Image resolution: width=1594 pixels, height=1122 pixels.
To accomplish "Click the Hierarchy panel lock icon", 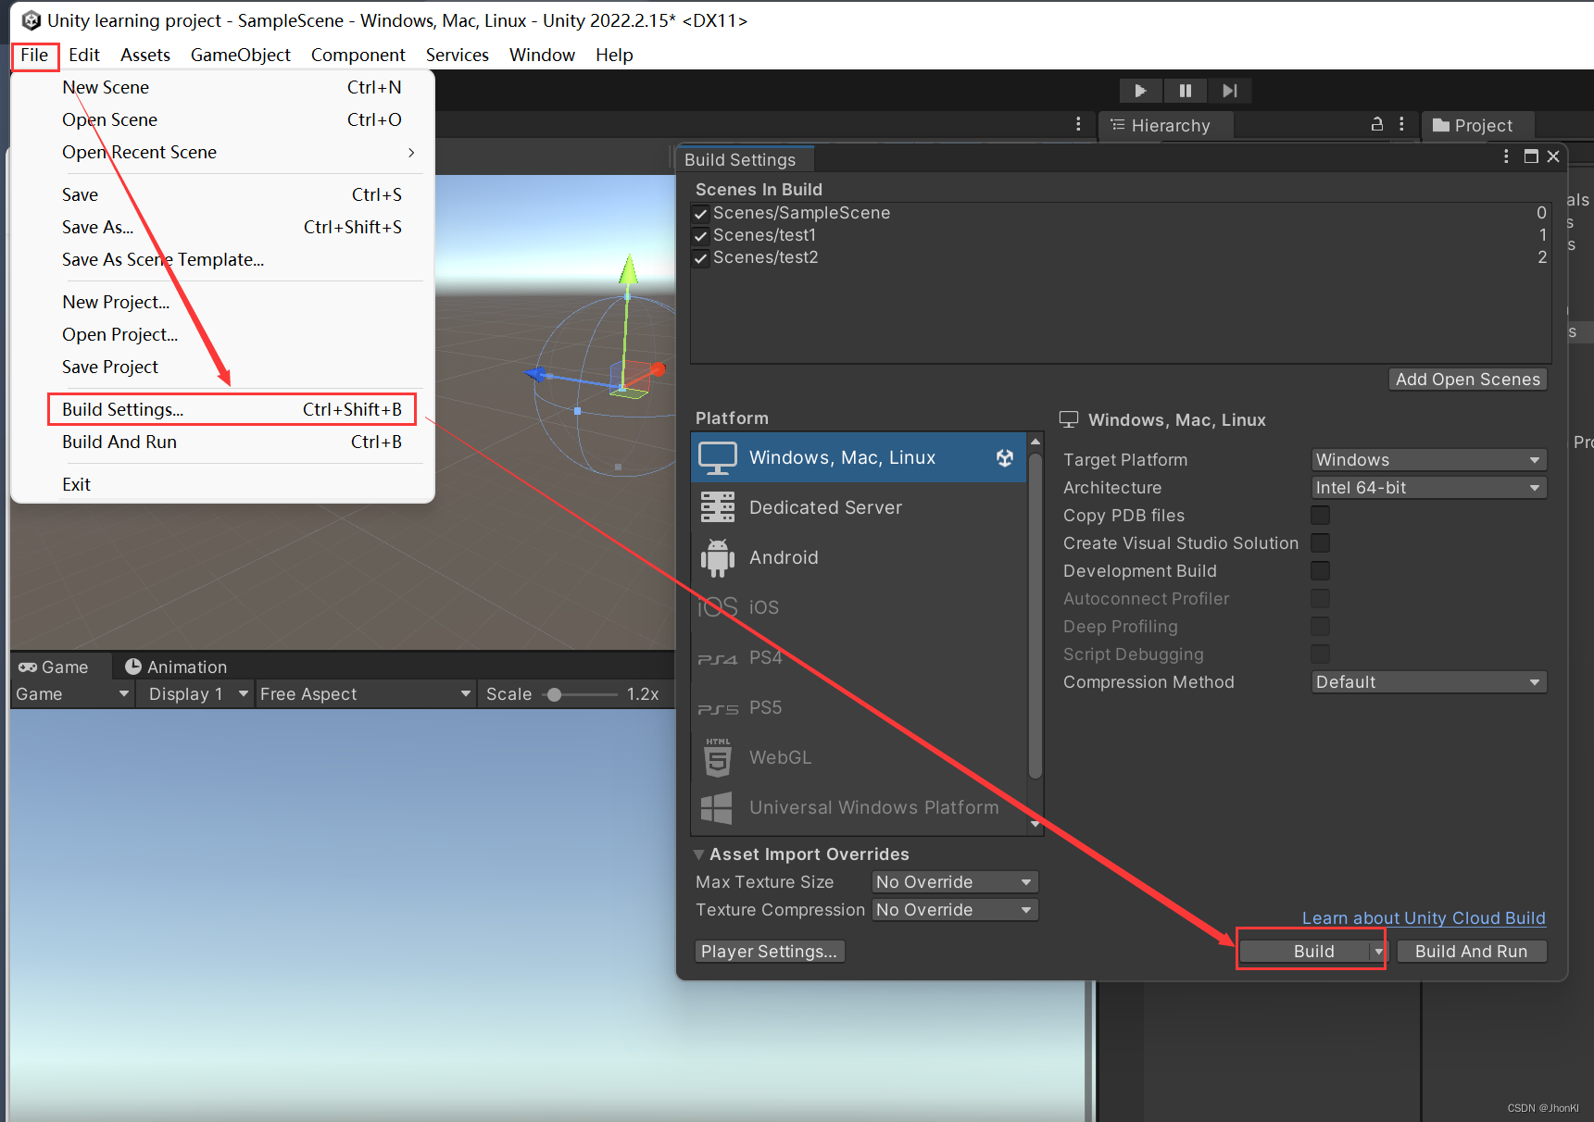I will (1376, 124).
